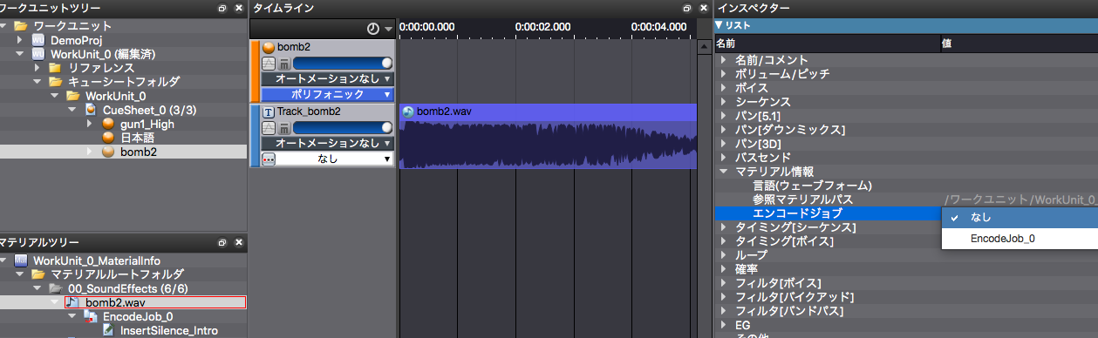The width and height of the screenshot is (1098, 338).
Task: Click the automation curve icon on Track_bomb2 header
Action: (x=269, y=128)
